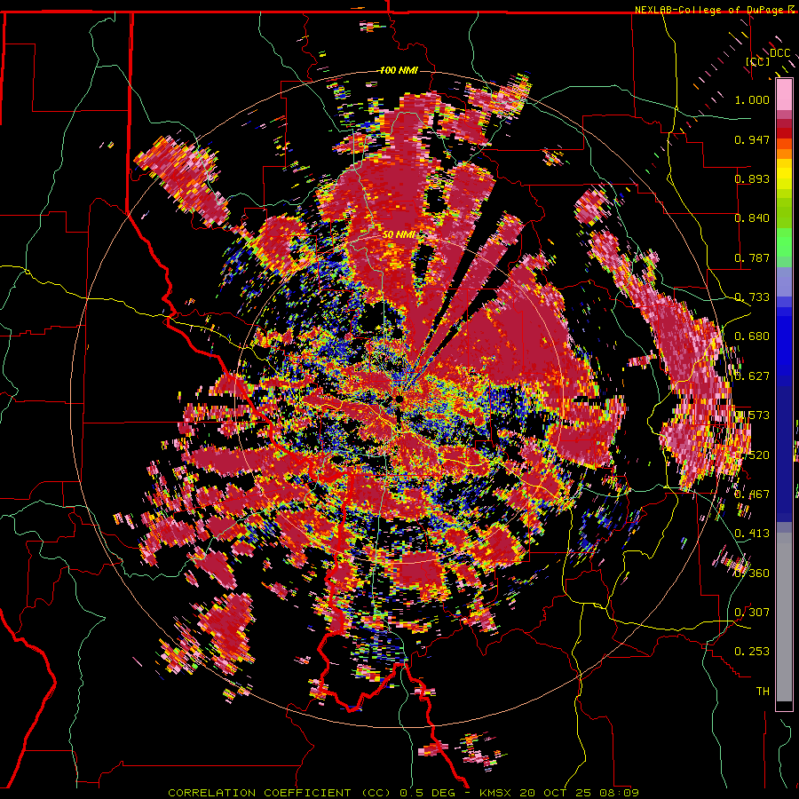This screenshot has height=799, width=799.
Task: Click the 0.893 value on the scale
Action: 752,178
